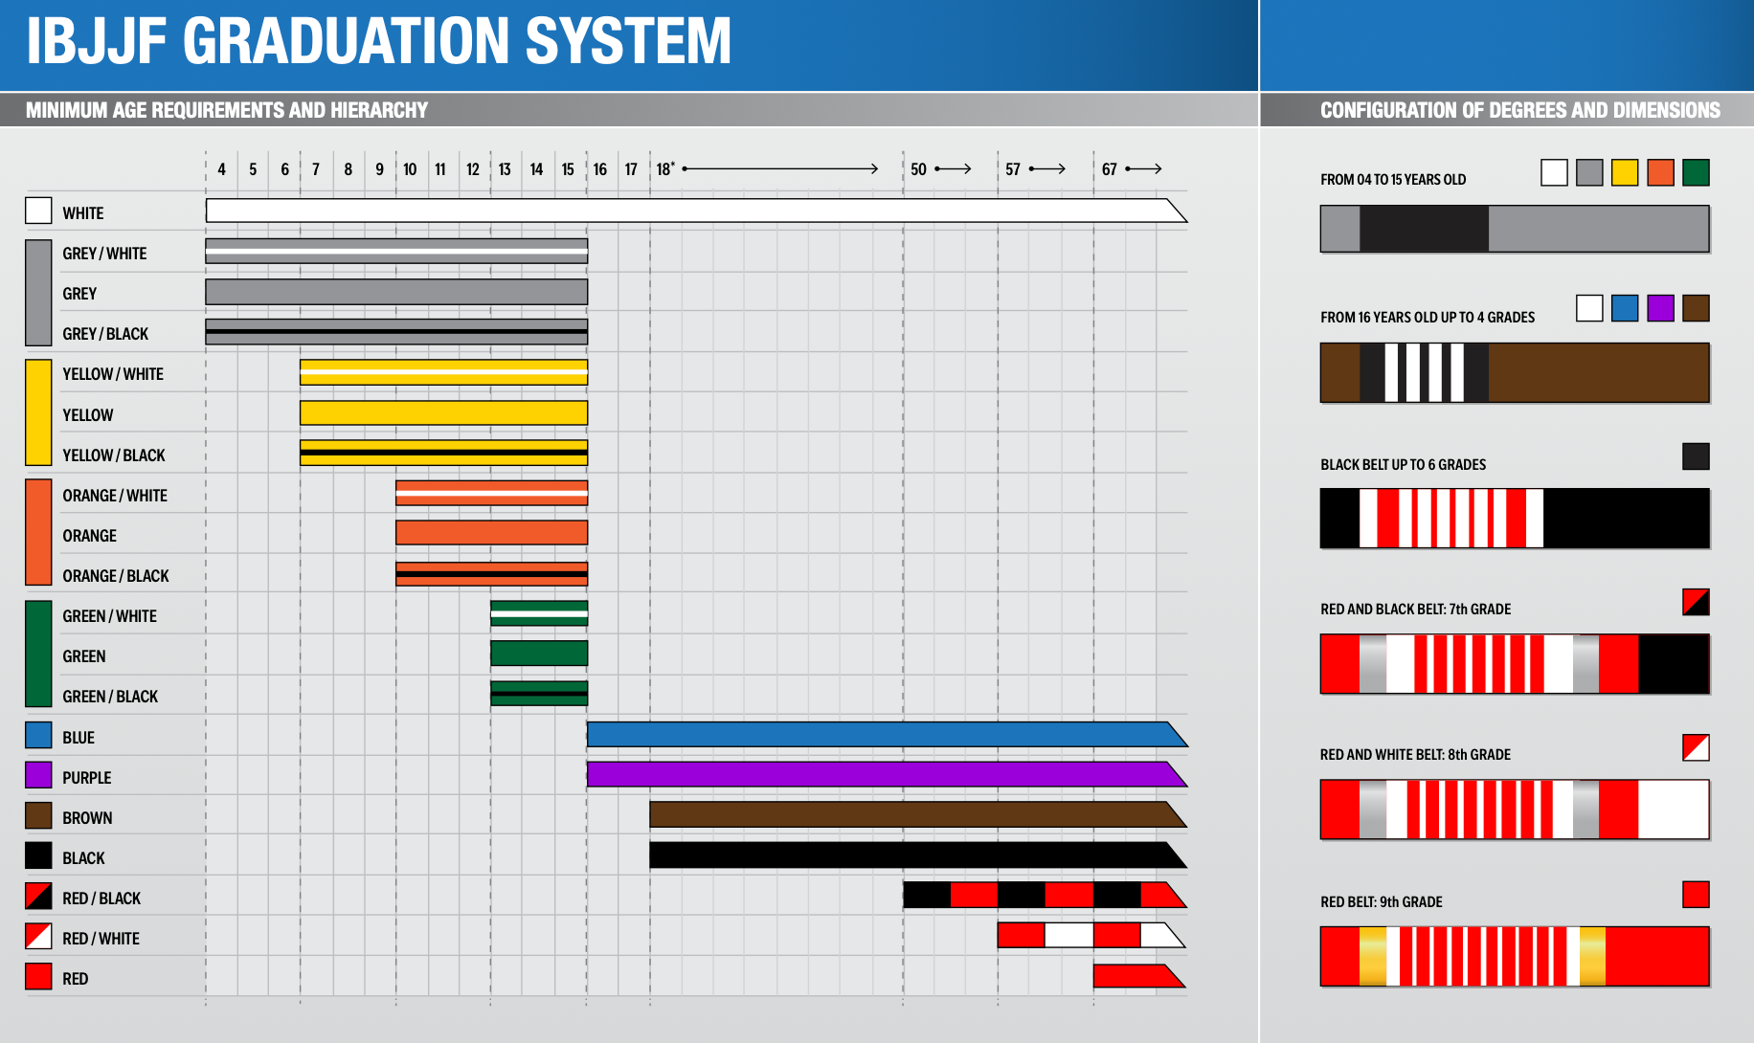Click the Brown belt label
Image resolution: width=1754 pixels, height=1043 pixels.
pos(87,818)
